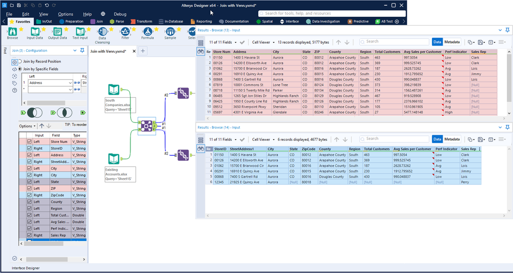Screen dimensions: 513x273
Task: Select the Data Cleansing tool
Action: pos(102,35)
